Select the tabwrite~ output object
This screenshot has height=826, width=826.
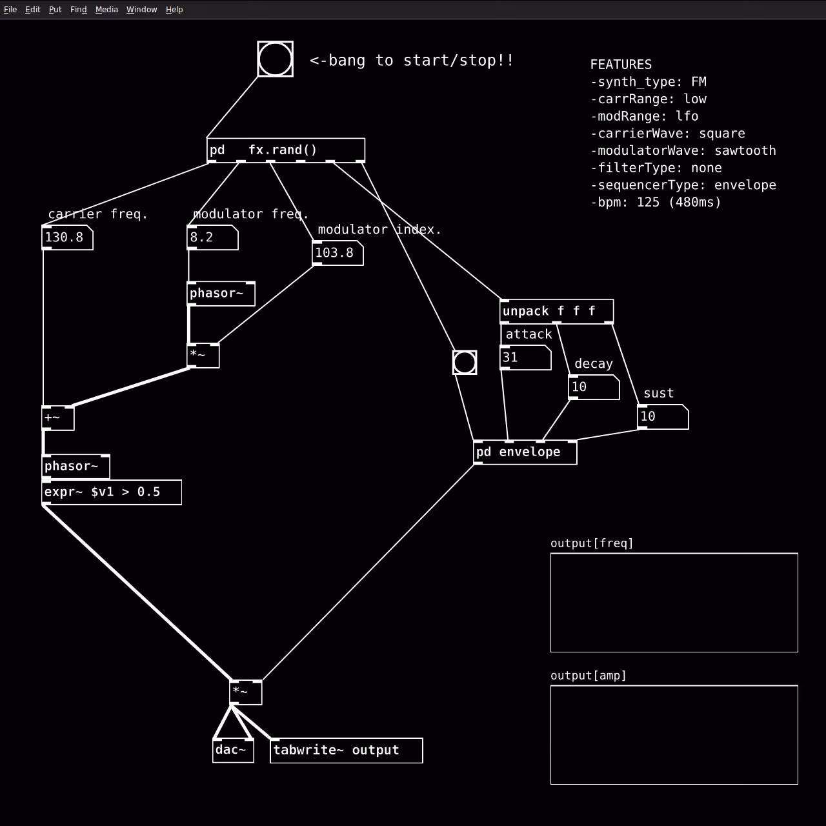click(x=347, y=750)
